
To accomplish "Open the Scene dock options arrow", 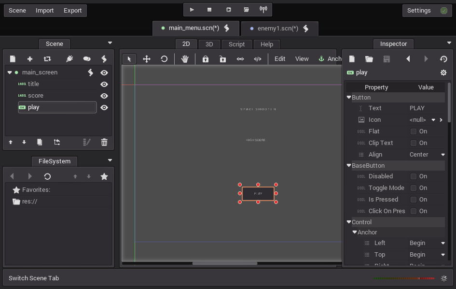I will pos(110,43).
